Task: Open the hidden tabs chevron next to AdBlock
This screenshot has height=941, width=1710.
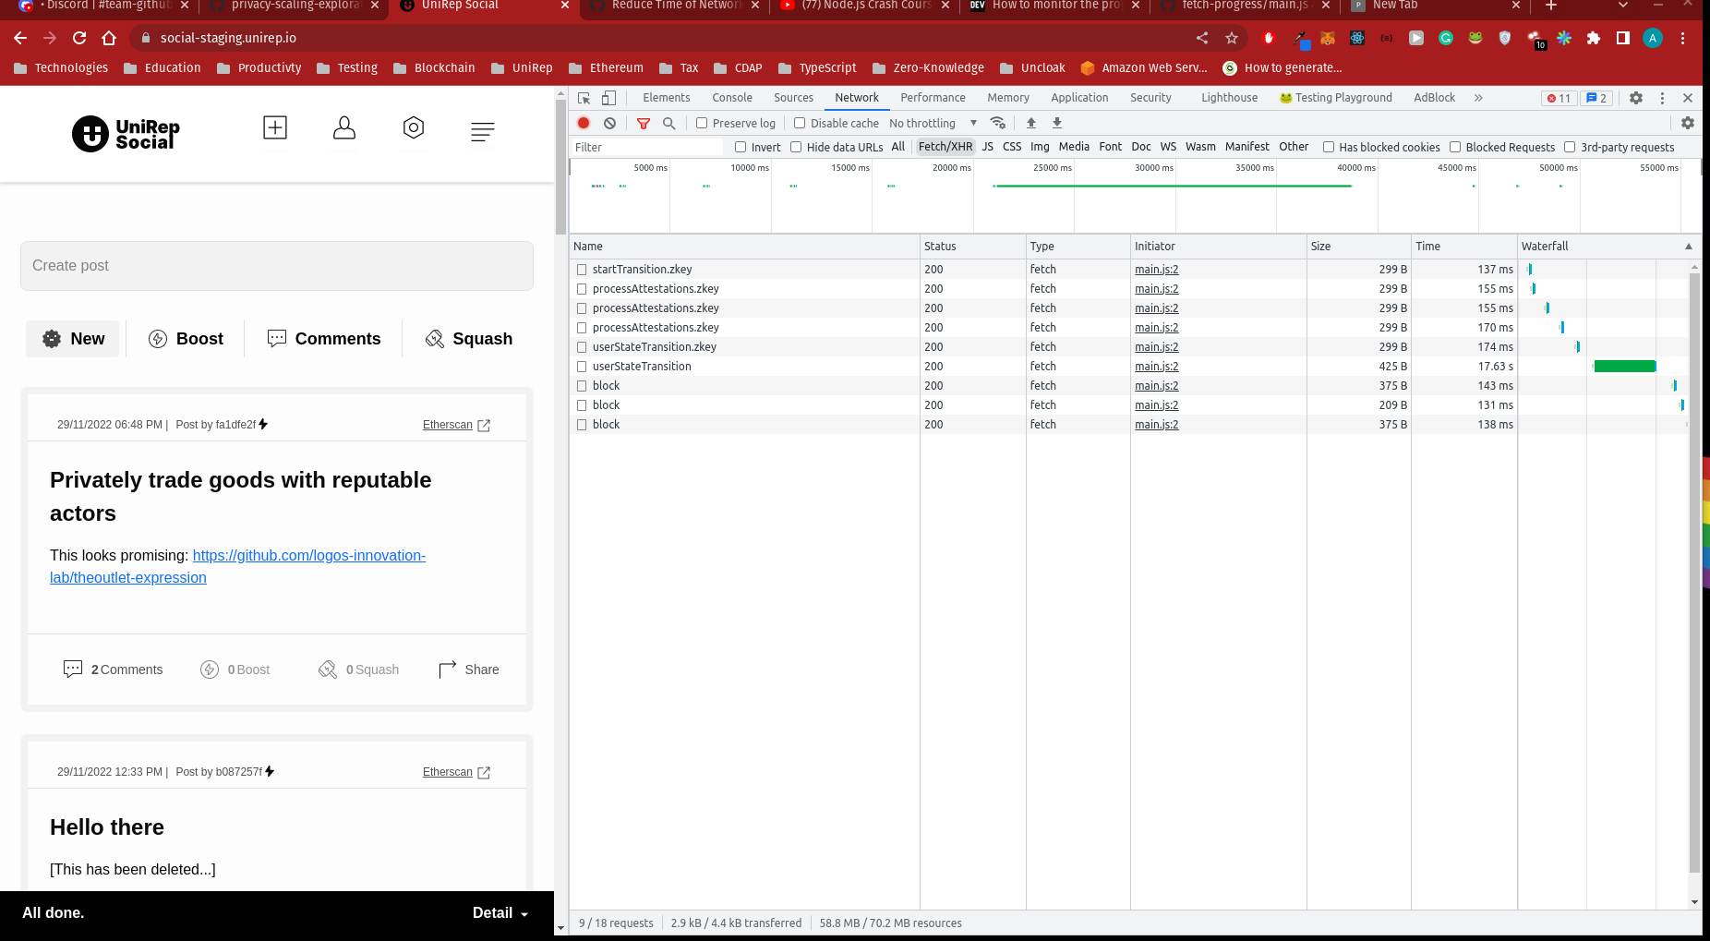Action: click(1479, 97)
